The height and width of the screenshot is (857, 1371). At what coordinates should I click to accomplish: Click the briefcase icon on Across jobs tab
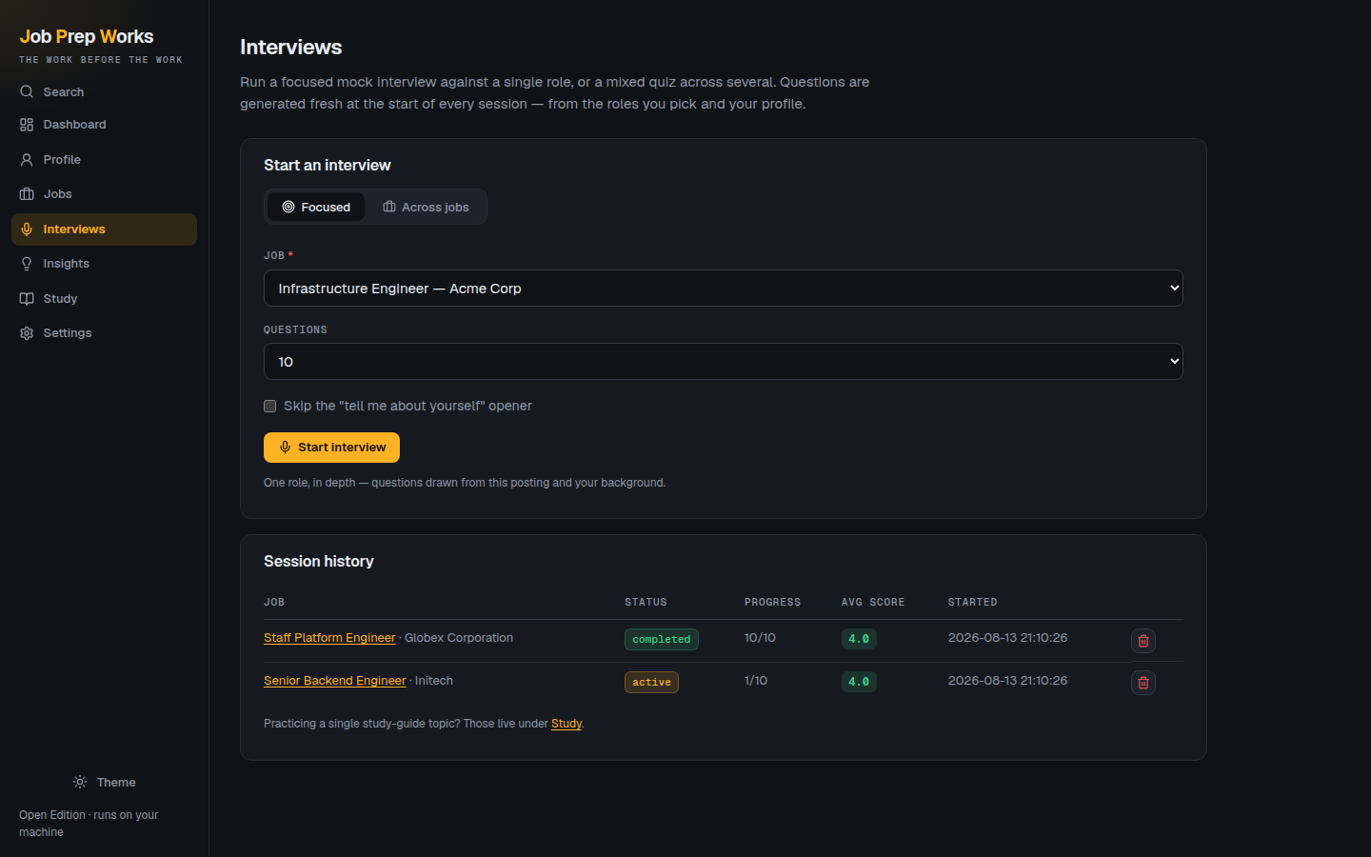pyautogui.click(x=389, y=207)
